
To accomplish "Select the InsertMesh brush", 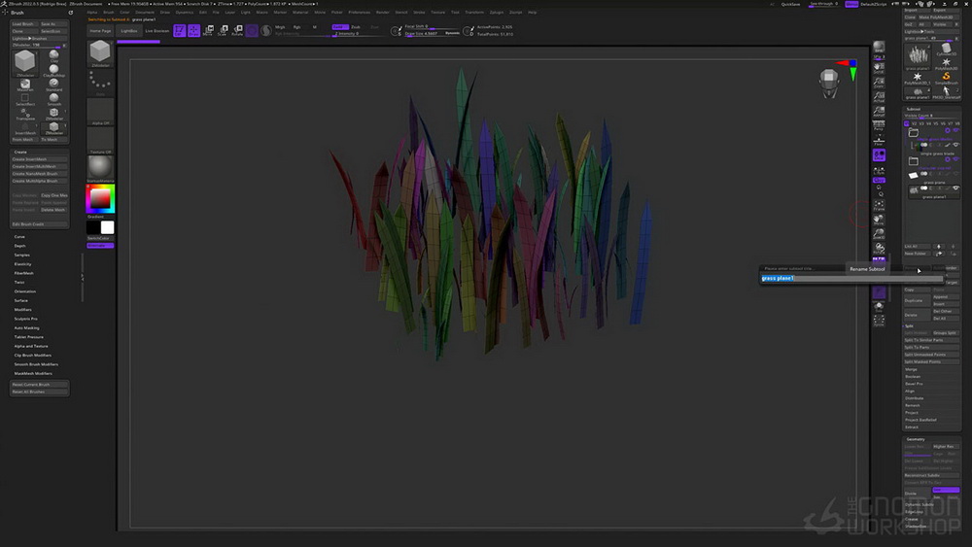I will pos(25,128).
